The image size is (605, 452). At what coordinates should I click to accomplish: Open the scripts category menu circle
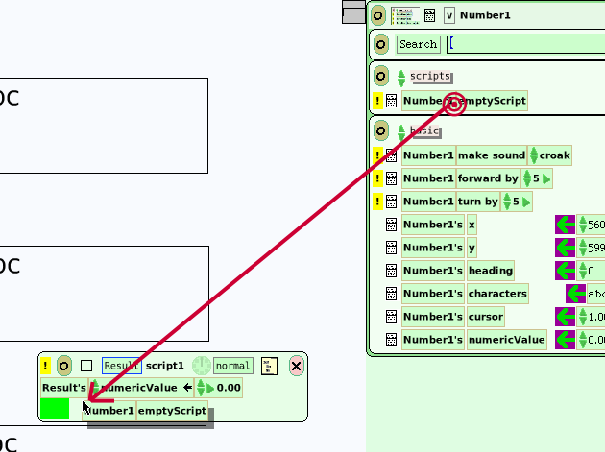[381, 76]
